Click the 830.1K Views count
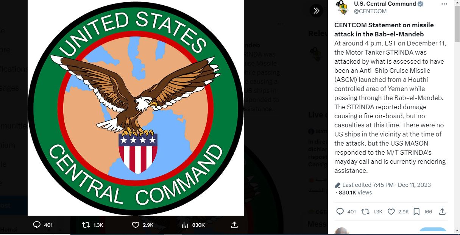This screenshot has height=235, width=460. pos(355,193)
